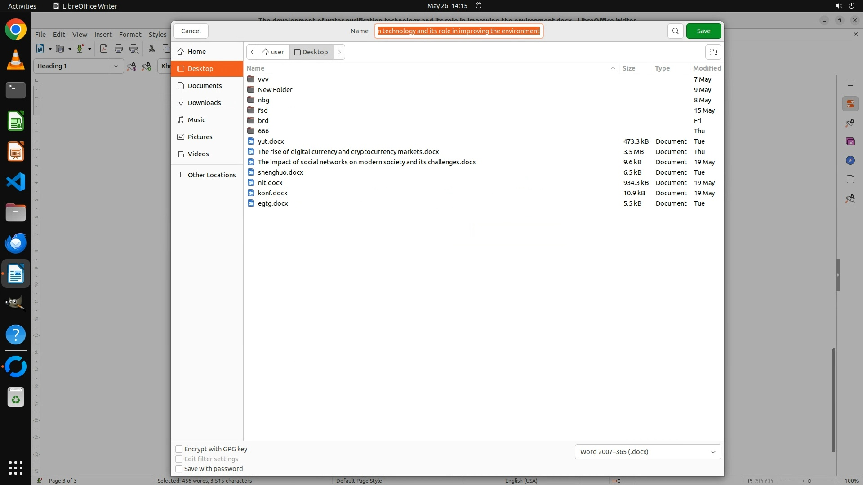Open the Format menu

pos(130,35)
